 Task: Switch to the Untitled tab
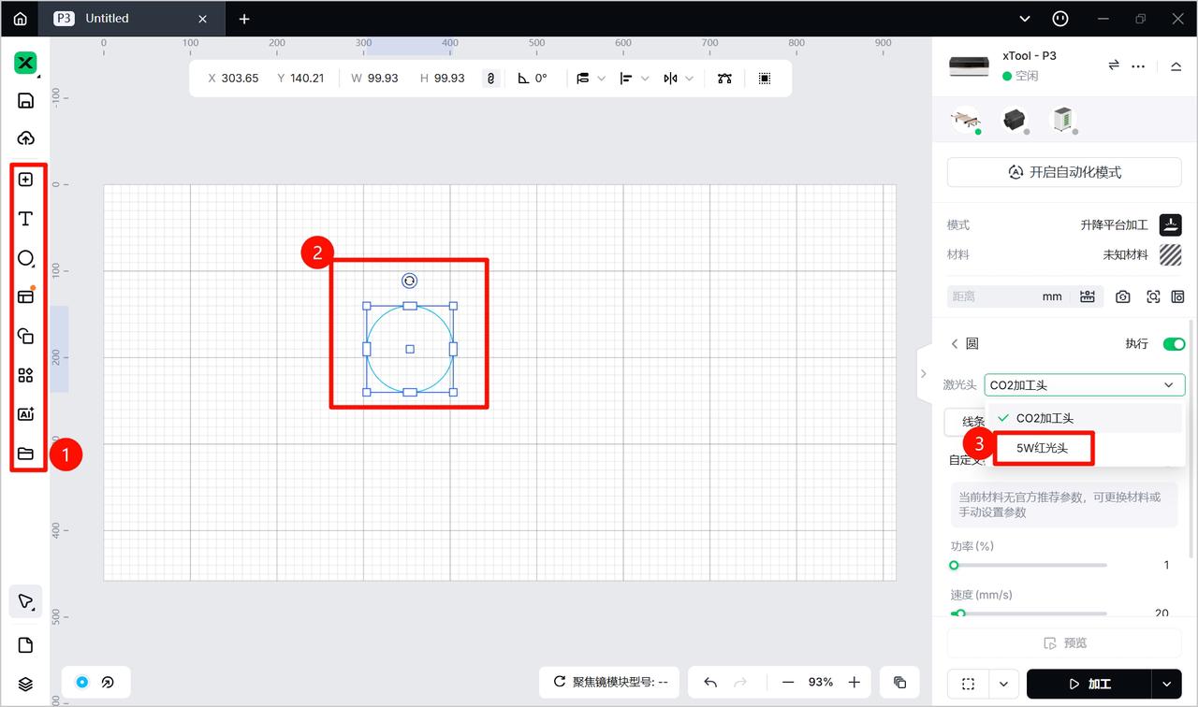click(x=131, y=19)
